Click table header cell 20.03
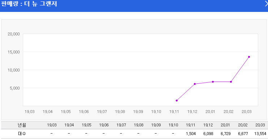 [260, 125]
